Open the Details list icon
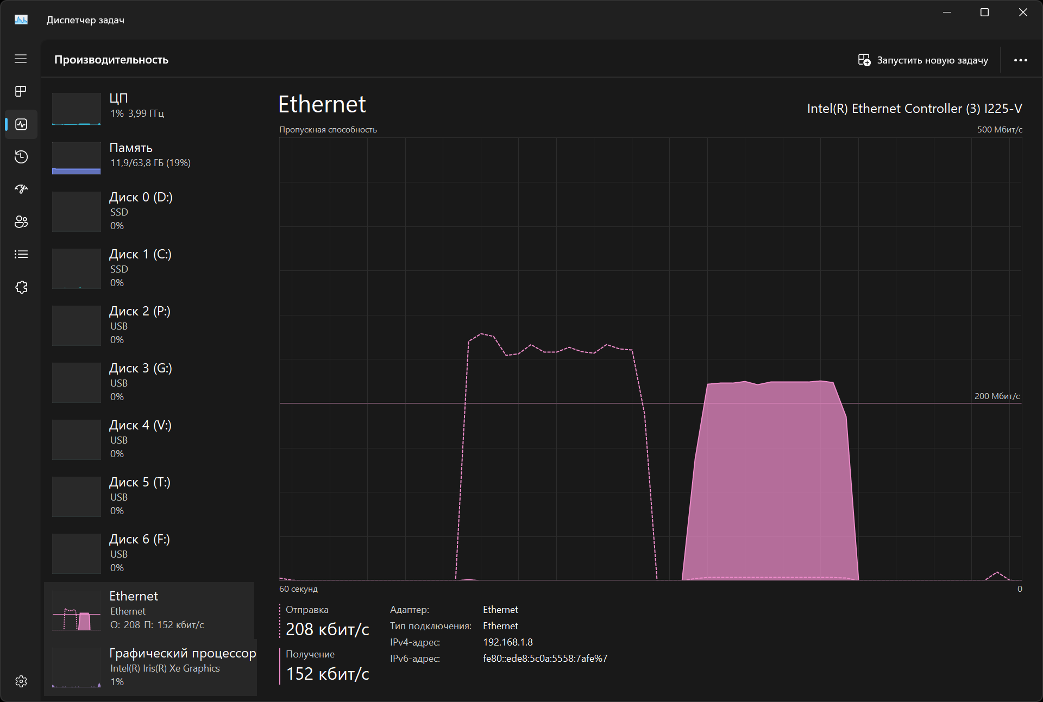 [21, 254]
